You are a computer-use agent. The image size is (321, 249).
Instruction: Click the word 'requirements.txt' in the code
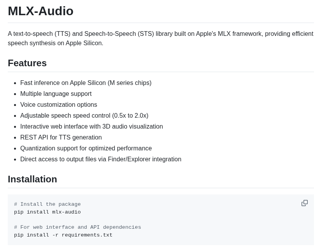87,235
